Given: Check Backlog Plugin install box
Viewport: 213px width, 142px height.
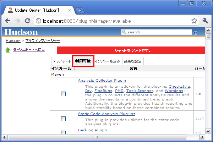Looking at the screenshot, I should tap(63, 132).
